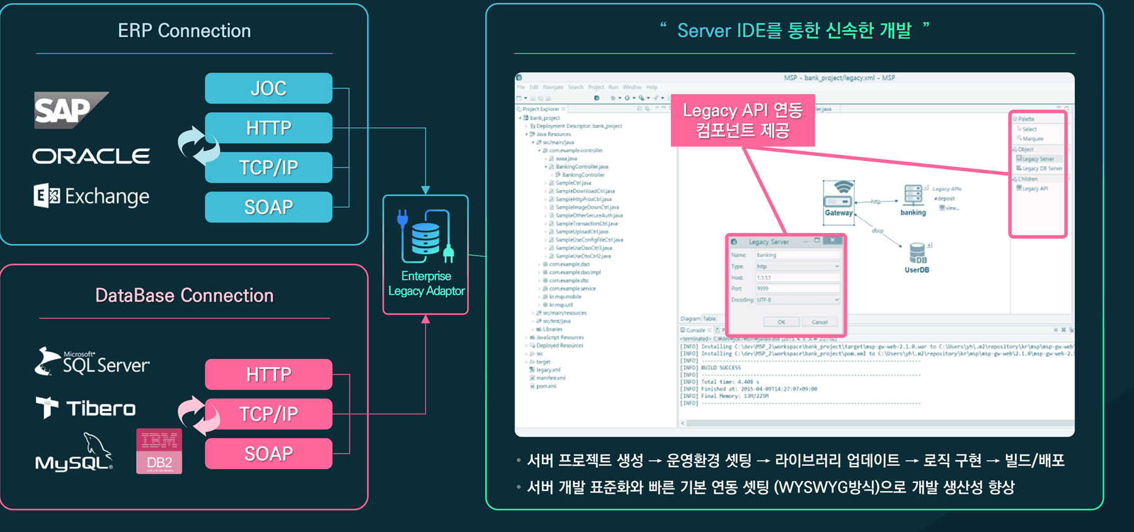Click the New file toolbar icon
The height and width of the screenshot is (532, 1134).
[x=520, y=98]
